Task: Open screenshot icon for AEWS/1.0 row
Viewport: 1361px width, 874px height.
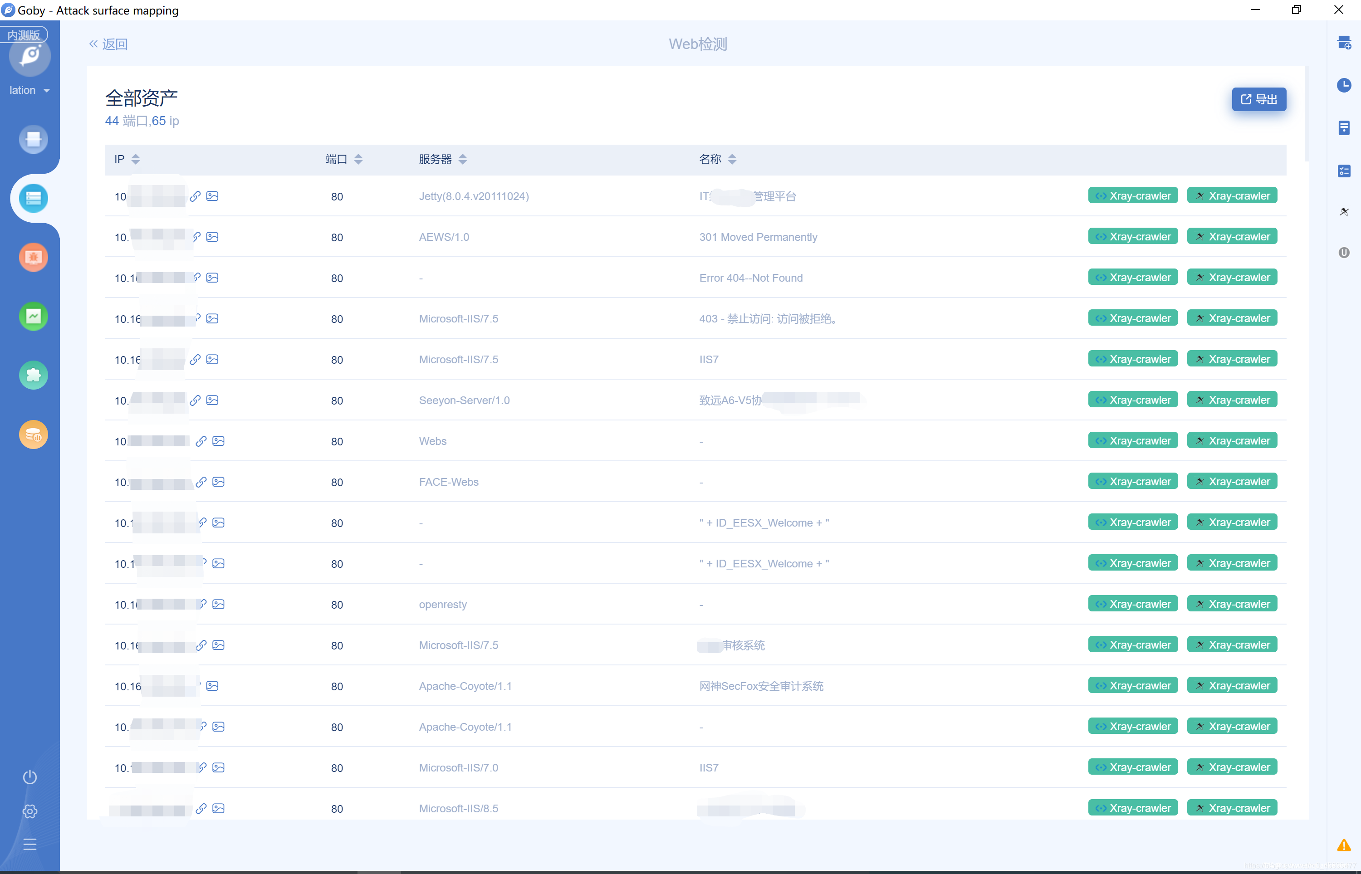Action: 212,237
